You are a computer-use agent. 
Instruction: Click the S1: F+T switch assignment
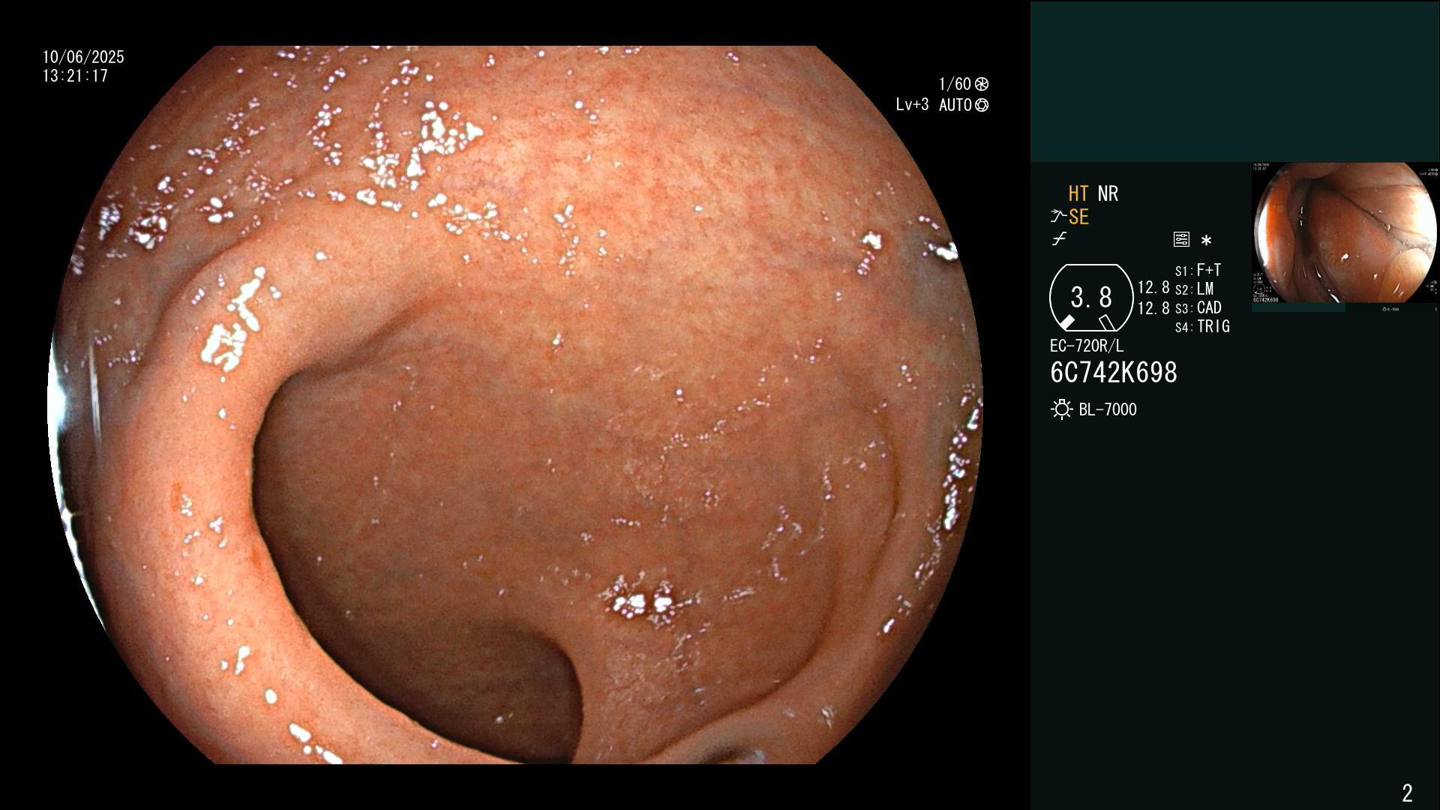pos(1198,270)
